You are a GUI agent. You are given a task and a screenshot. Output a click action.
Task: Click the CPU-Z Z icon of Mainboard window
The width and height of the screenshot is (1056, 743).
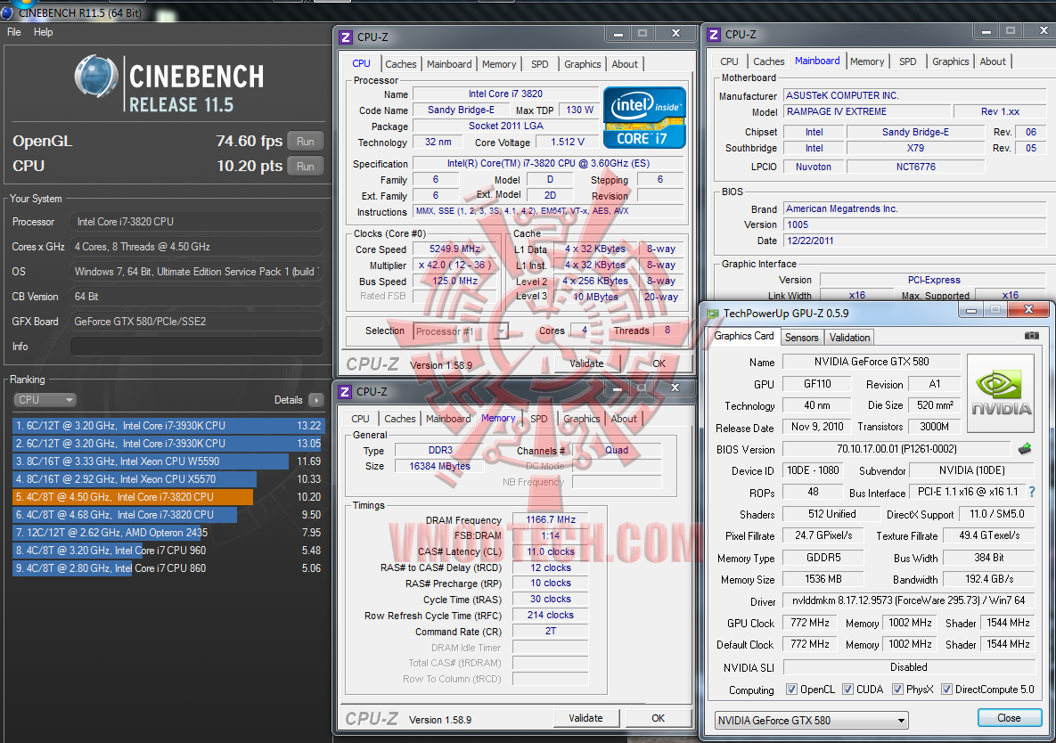click(714, 35)
